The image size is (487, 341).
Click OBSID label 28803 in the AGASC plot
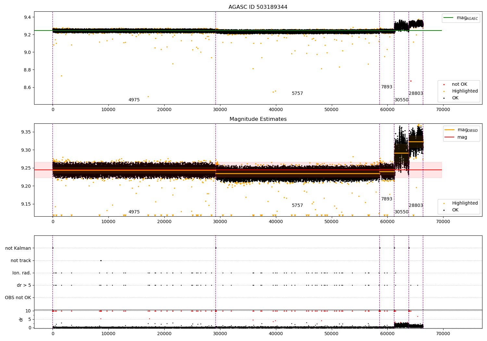[416, 94]
